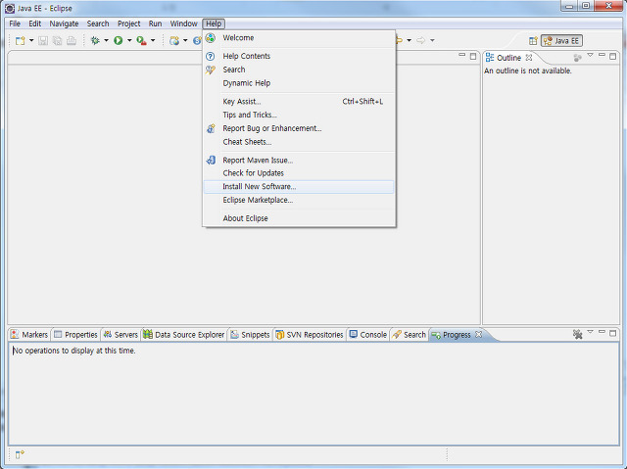This screenshot has width=627, height=469.
Task: Switch to the Properties tab
Action: point(76,335)
